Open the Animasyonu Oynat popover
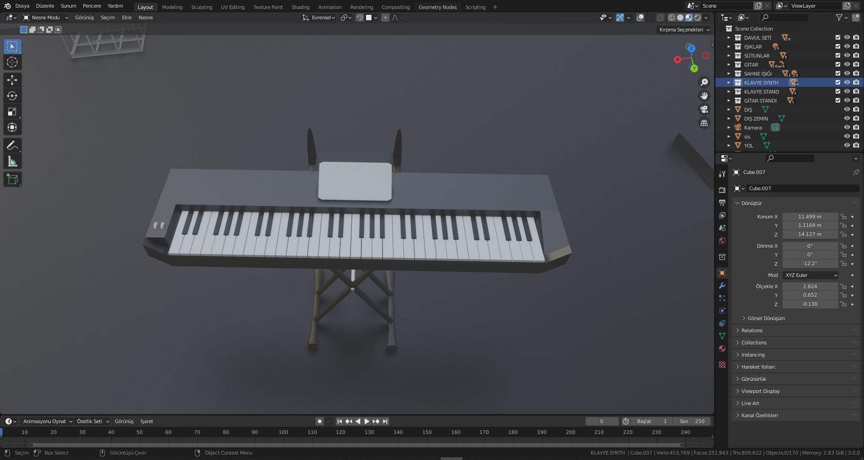This screenshot has width=864, height=460. pos(48,421)
